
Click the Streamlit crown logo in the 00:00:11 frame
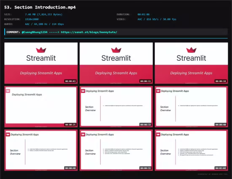[x=116, y=50]
